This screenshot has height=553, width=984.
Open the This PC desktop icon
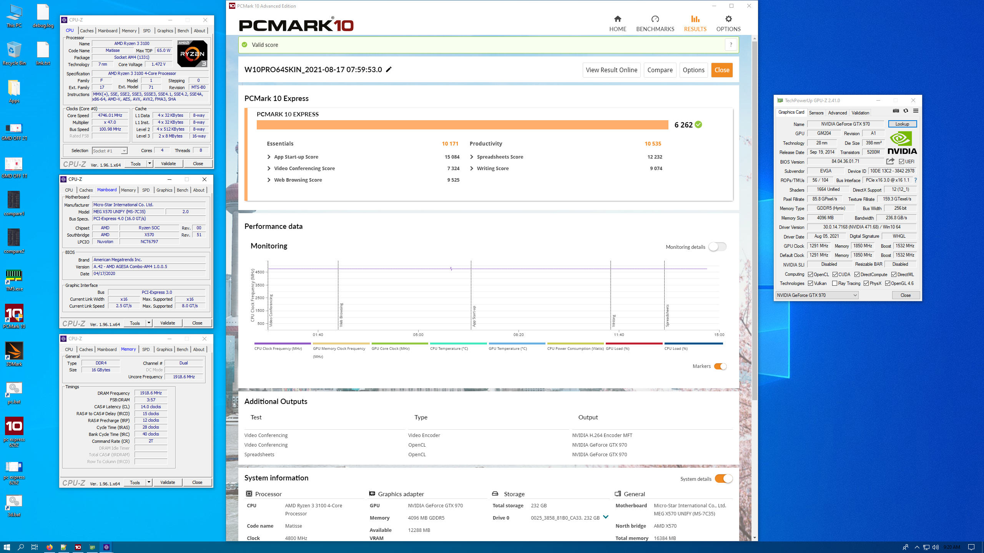click(x=14, y=16)
